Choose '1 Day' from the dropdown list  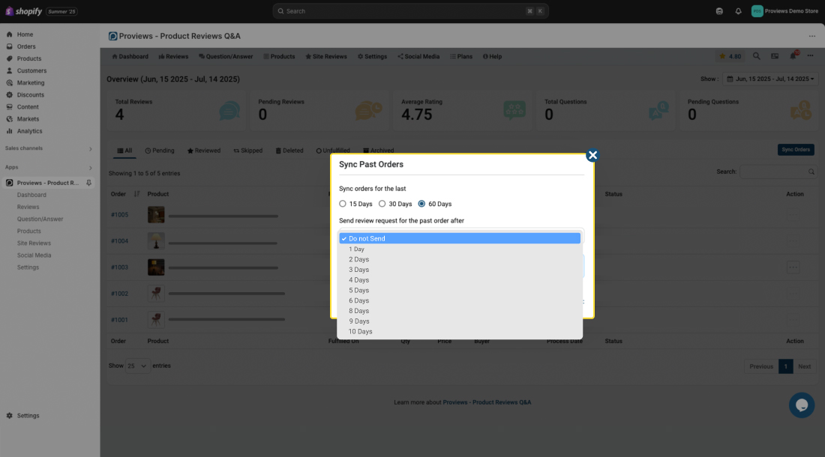click(459, 249)
